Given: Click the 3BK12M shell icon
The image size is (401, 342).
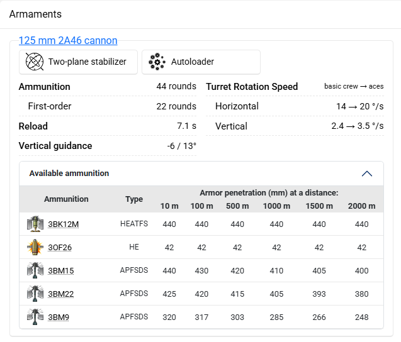Looking at the screenshot, I should point(34,224).
